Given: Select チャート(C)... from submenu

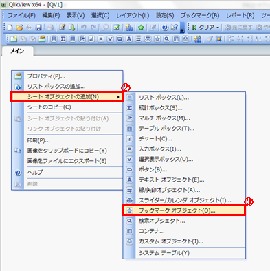Looking at the screenshot, I should [x=184, y=139].
